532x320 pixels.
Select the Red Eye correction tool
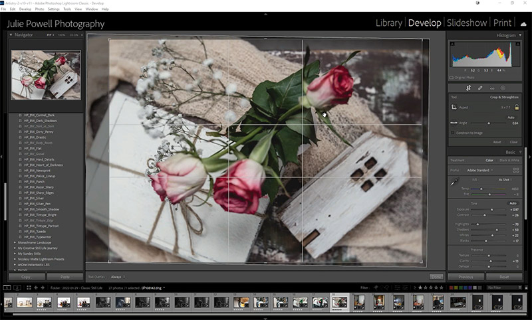(x=492, y=88)
